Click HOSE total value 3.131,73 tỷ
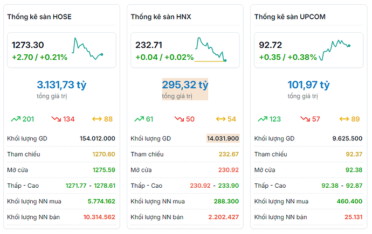Image resolution: width=372 pixels, height=234 pixels. (61, 85)
